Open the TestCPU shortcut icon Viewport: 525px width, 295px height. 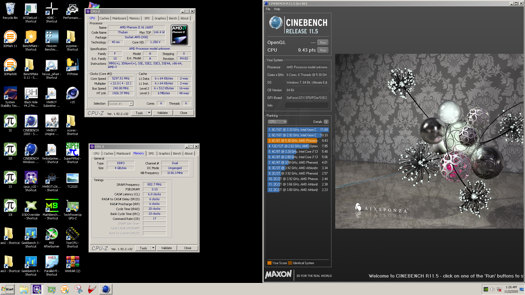[x=72, y=238]
